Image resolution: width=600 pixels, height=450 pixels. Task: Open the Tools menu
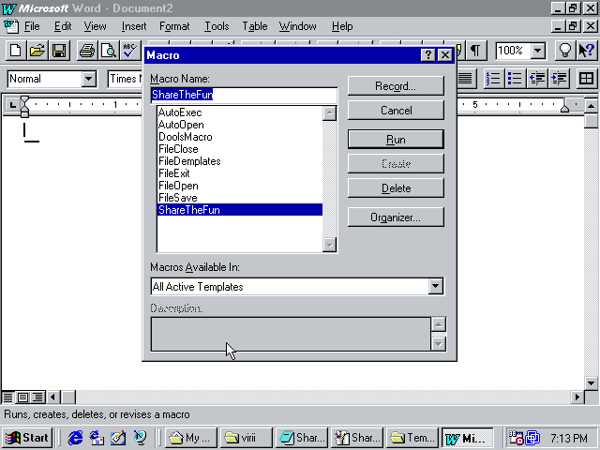[x=217, y=26]
